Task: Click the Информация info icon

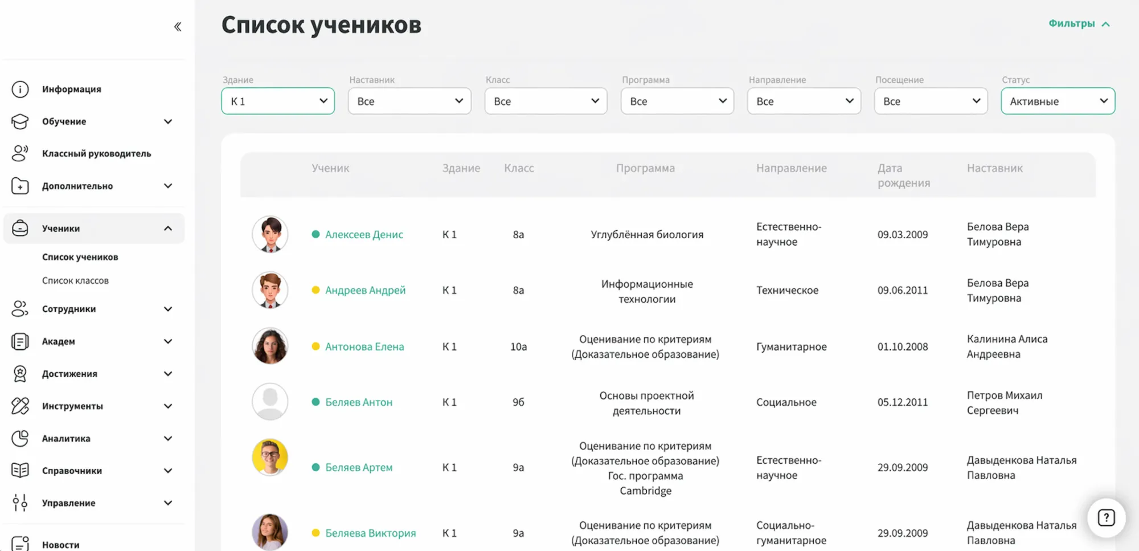Action: [21, 89]
